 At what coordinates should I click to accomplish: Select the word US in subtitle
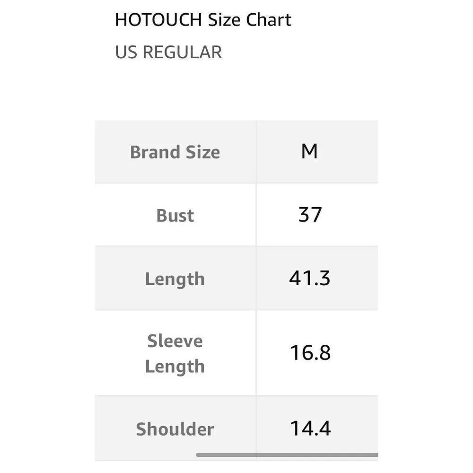tap(126, 52)
